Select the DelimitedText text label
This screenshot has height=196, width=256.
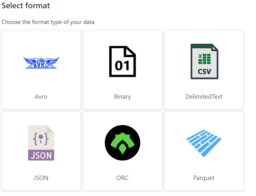click(204, 97)
